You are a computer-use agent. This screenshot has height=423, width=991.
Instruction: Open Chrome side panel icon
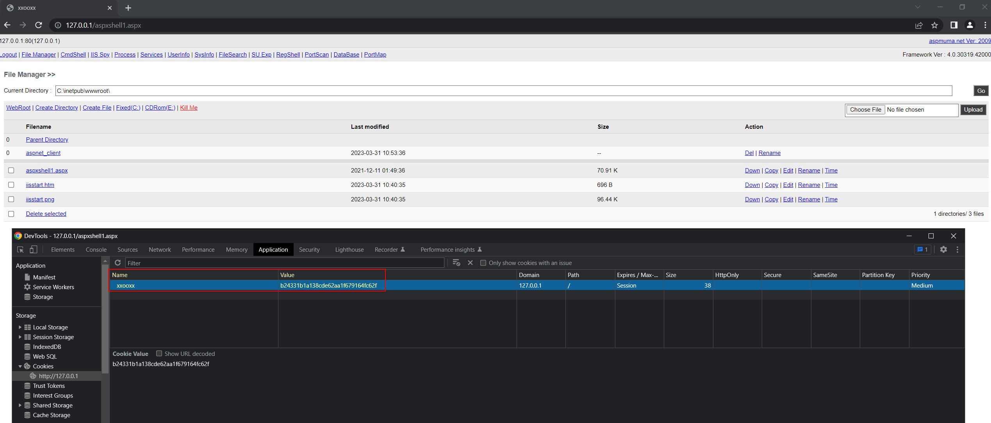click(954, 25)
